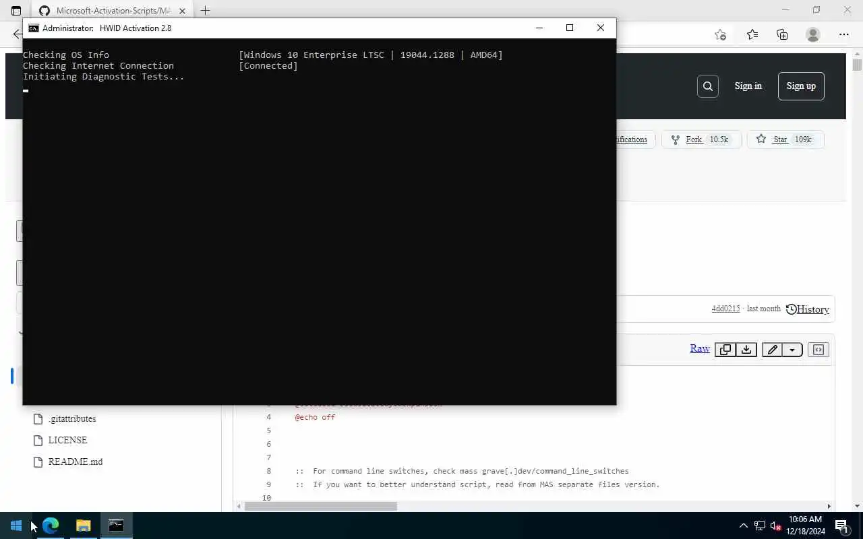863x539 pixels.
Task: Download raw file icon
Action: pyautogui.click(x=746, y=349)
